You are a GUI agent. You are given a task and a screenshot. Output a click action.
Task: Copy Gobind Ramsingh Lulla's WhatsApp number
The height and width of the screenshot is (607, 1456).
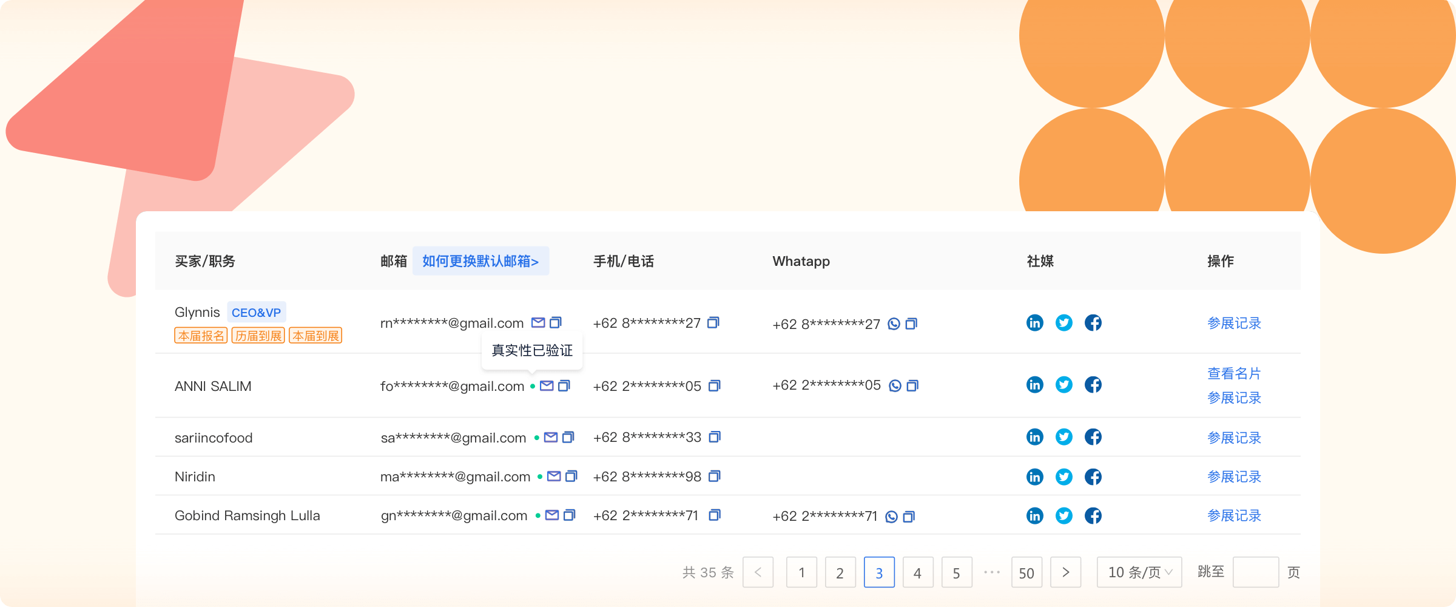[x=909, y=517]
